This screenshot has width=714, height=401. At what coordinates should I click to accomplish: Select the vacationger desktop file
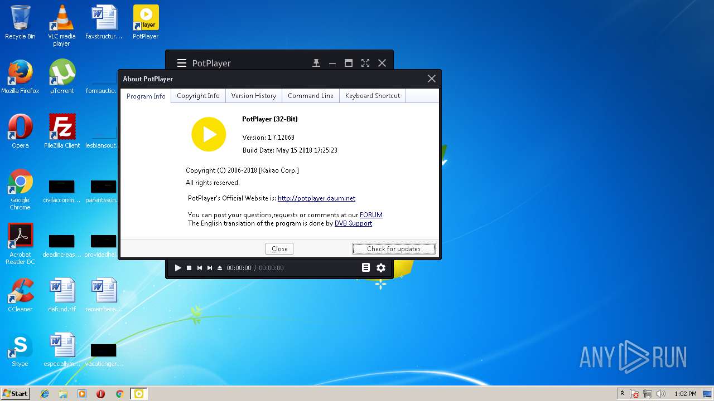pyautogui.click(x=104, y=354)
